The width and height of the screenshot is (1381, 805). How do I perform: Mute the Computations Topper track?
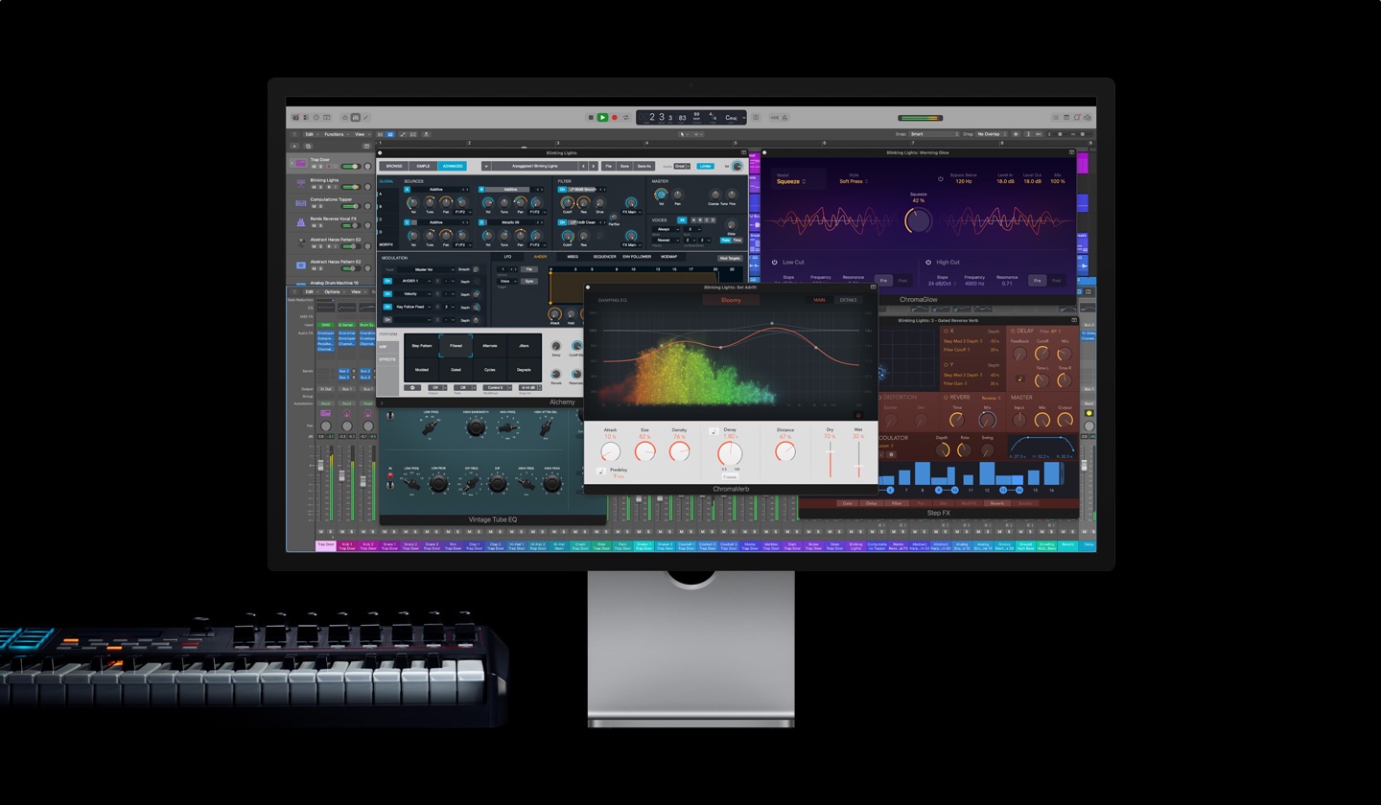click(x=314, y=206)
